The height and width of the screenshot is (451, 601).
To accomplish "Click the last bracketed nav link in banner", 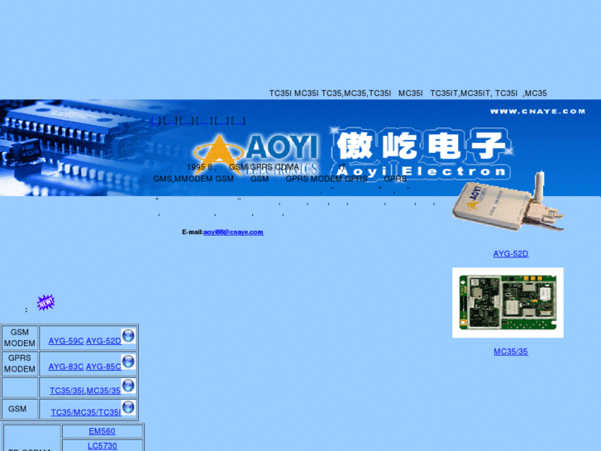I will (x=238, y=122).
